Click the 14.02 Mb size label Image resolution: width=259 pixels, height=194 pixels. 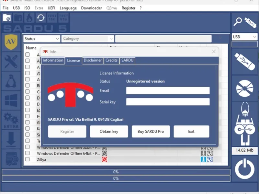[x=244, y=150]
